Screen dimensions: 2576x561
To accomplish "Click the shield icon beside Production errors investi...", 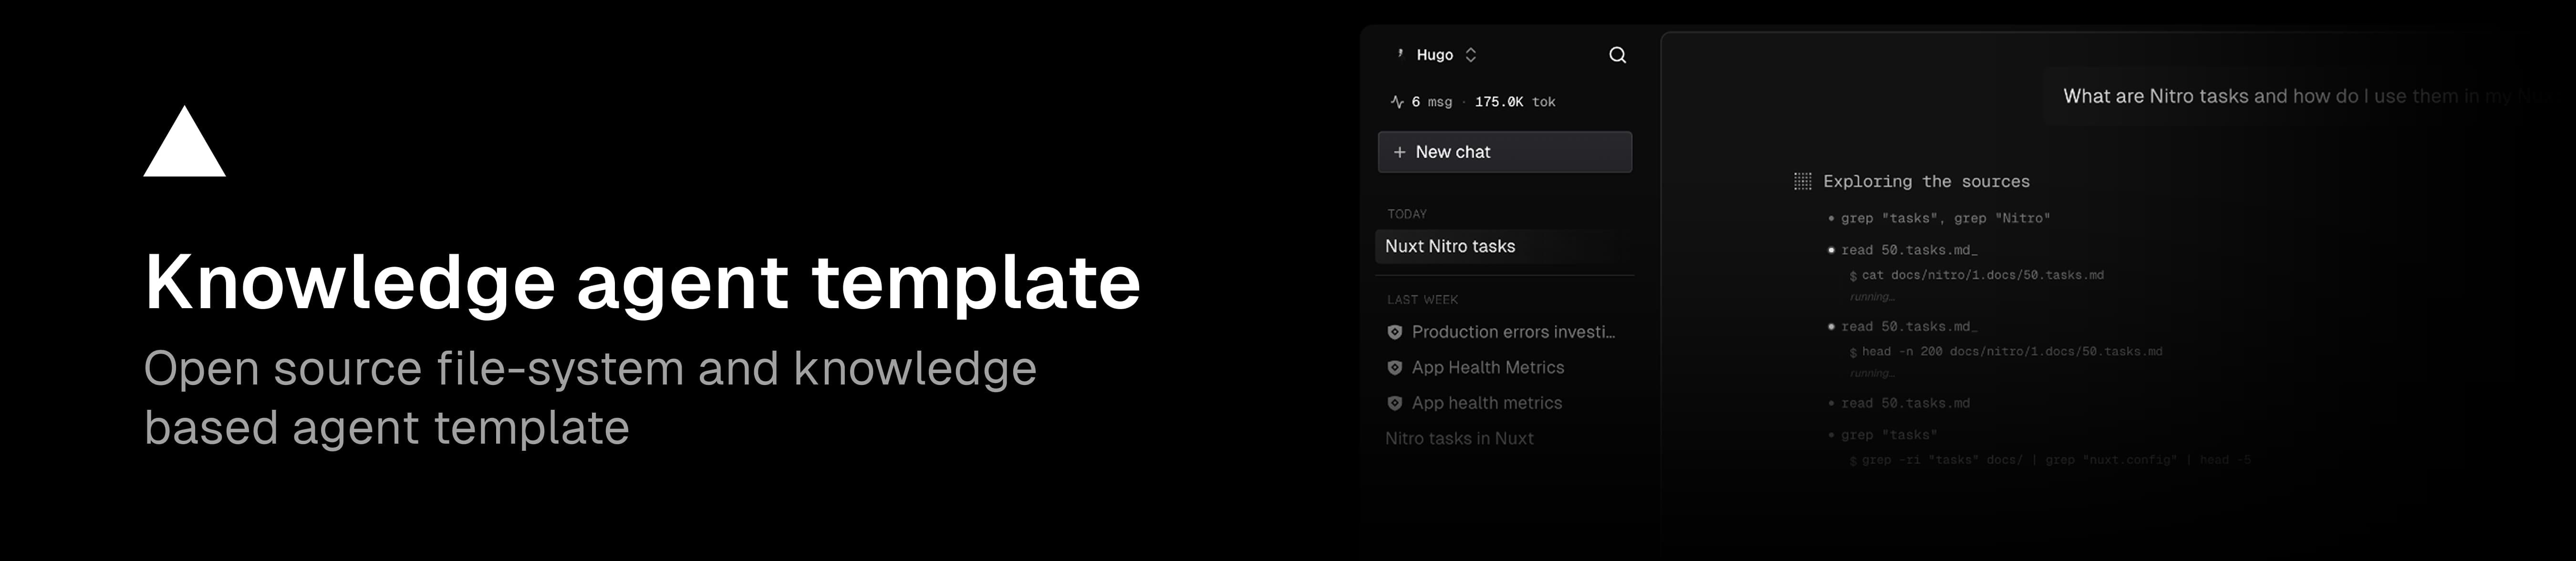I will tap(1394, 332).
